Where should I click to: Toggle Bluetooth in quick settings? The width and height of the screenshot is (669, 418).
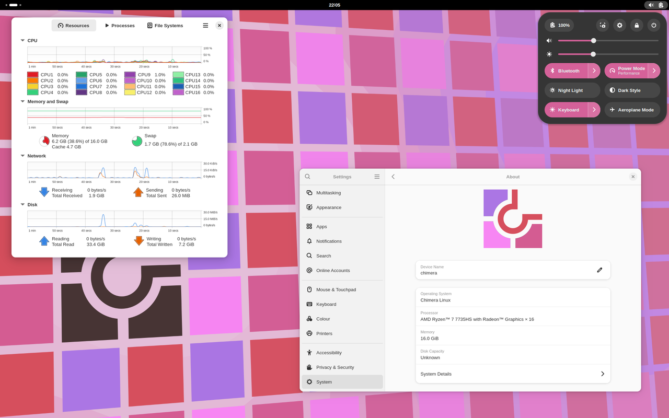[x=566, y=71]
